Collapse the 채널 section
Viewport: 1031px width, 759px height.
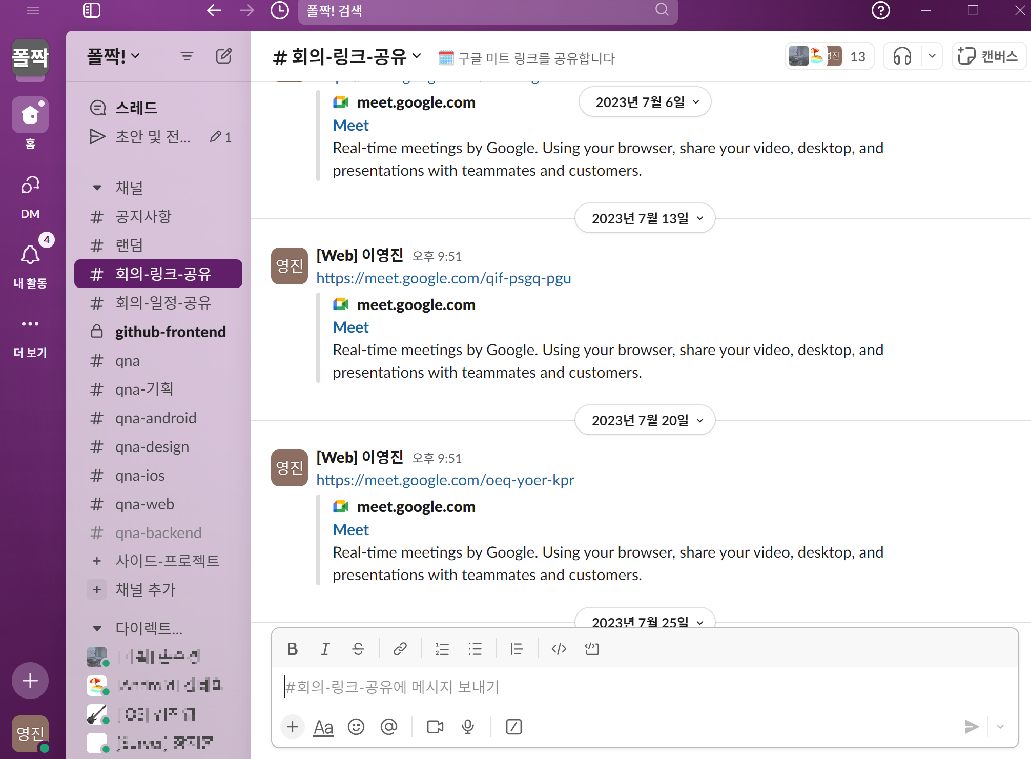tap(97, 188)
